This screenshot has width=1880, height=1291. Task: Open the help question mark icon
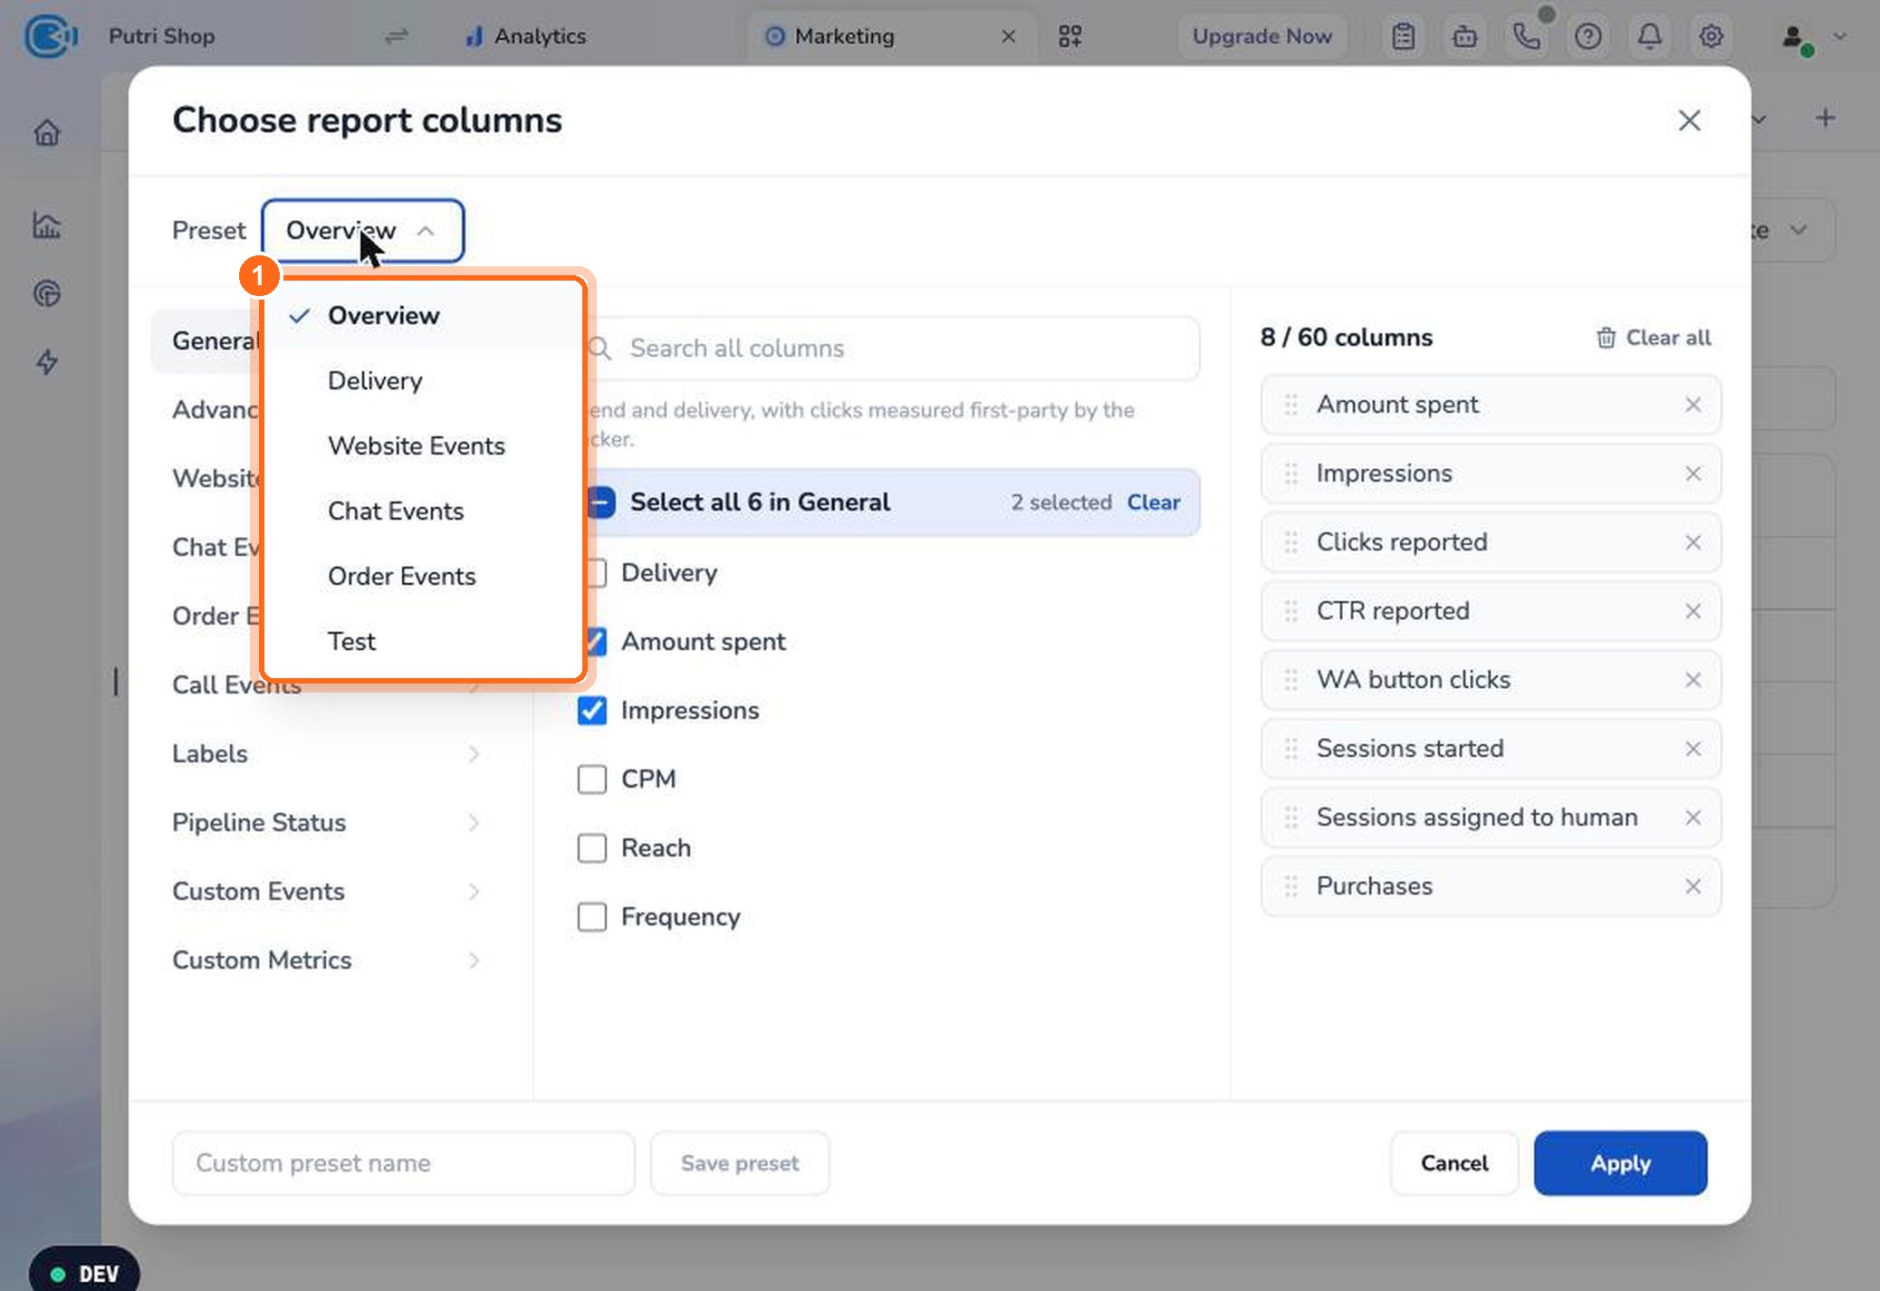click(x=1587, y=36)
